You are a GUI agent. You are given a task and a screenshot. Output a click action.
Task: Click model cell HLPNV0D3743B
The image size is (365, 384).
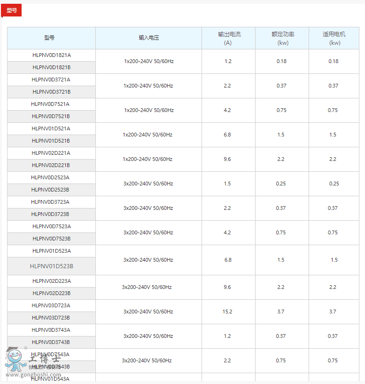tap(51, 342)
